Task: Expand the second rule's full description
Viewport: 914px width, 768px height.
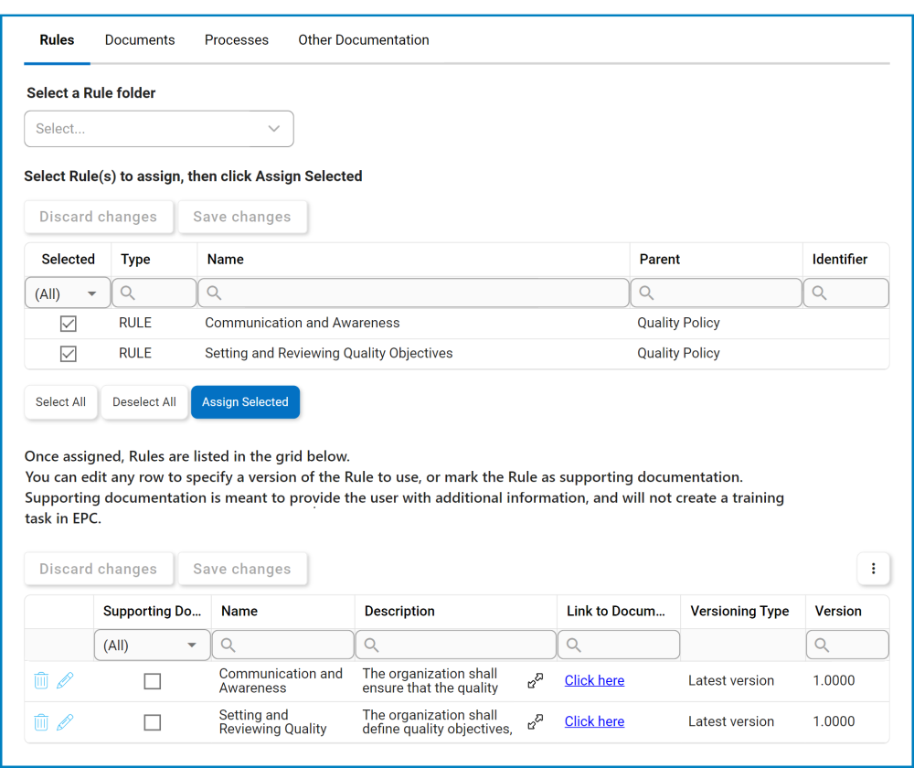Action: 535,721
